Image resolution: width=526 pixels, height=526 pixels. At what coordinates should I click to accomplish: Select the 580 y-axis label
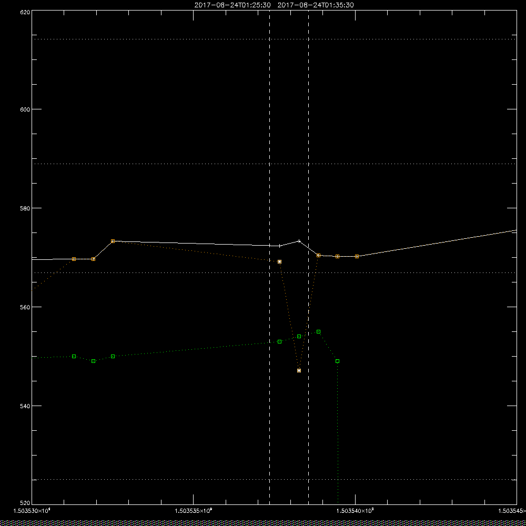click(25, 208)
